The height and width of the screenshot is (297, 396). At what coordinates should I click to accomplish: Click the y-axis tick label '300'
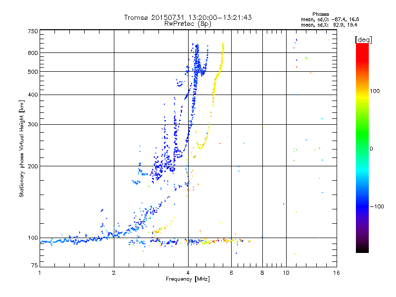[x=33, y=124]
